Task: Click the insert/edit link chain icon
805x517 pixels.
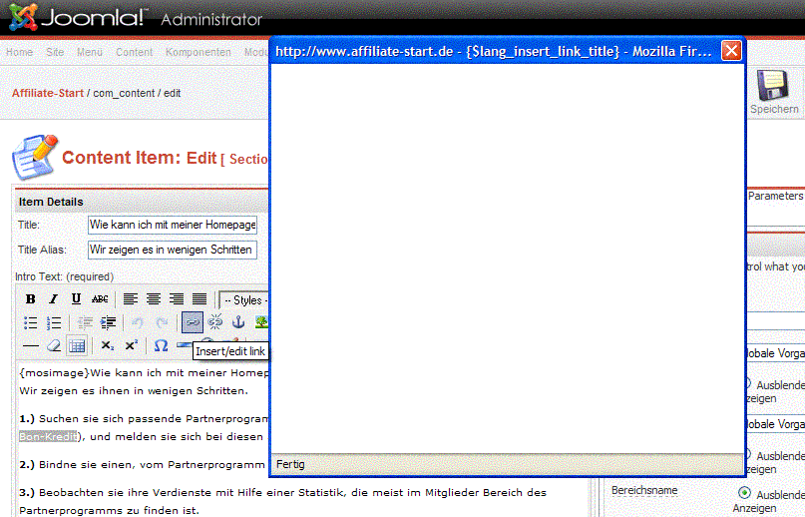Action: click(x=192, y=322)
